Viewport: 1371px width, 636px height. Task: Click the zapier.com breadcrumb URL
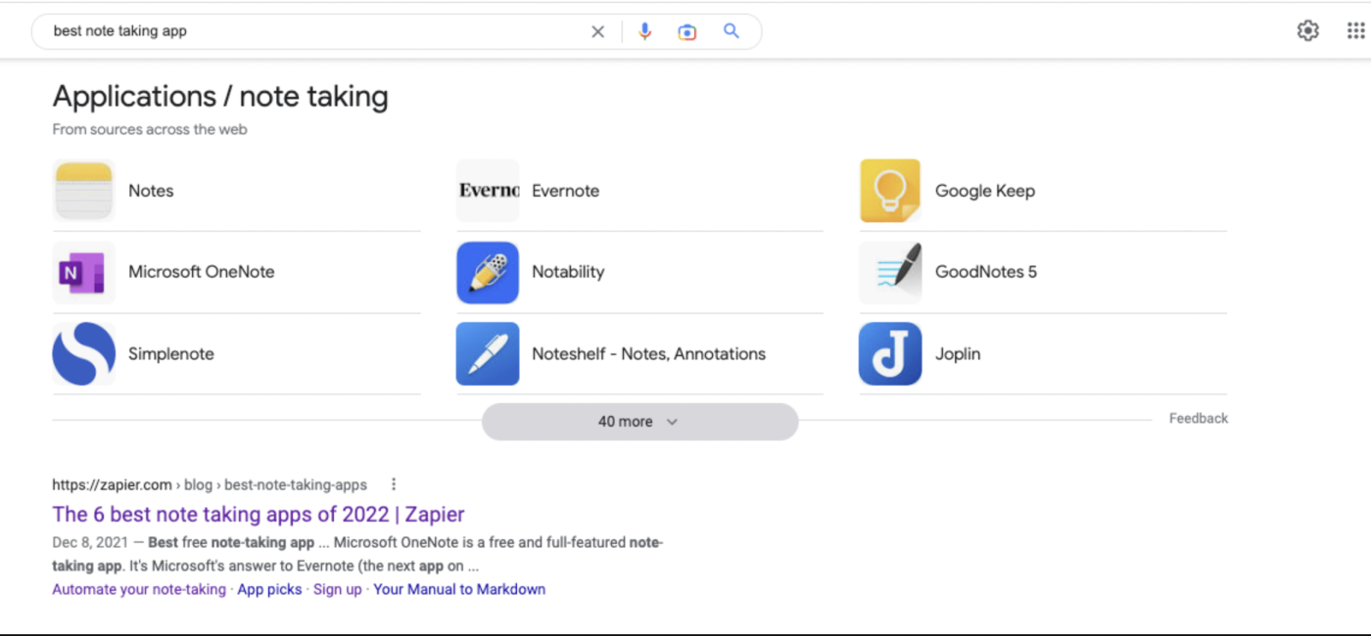pos(210,484)
